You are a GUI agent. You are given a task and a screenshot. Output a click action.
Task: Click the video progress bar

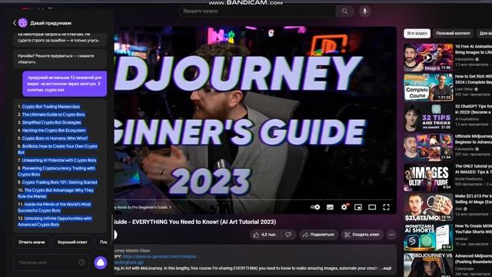(x=254, y=200)
